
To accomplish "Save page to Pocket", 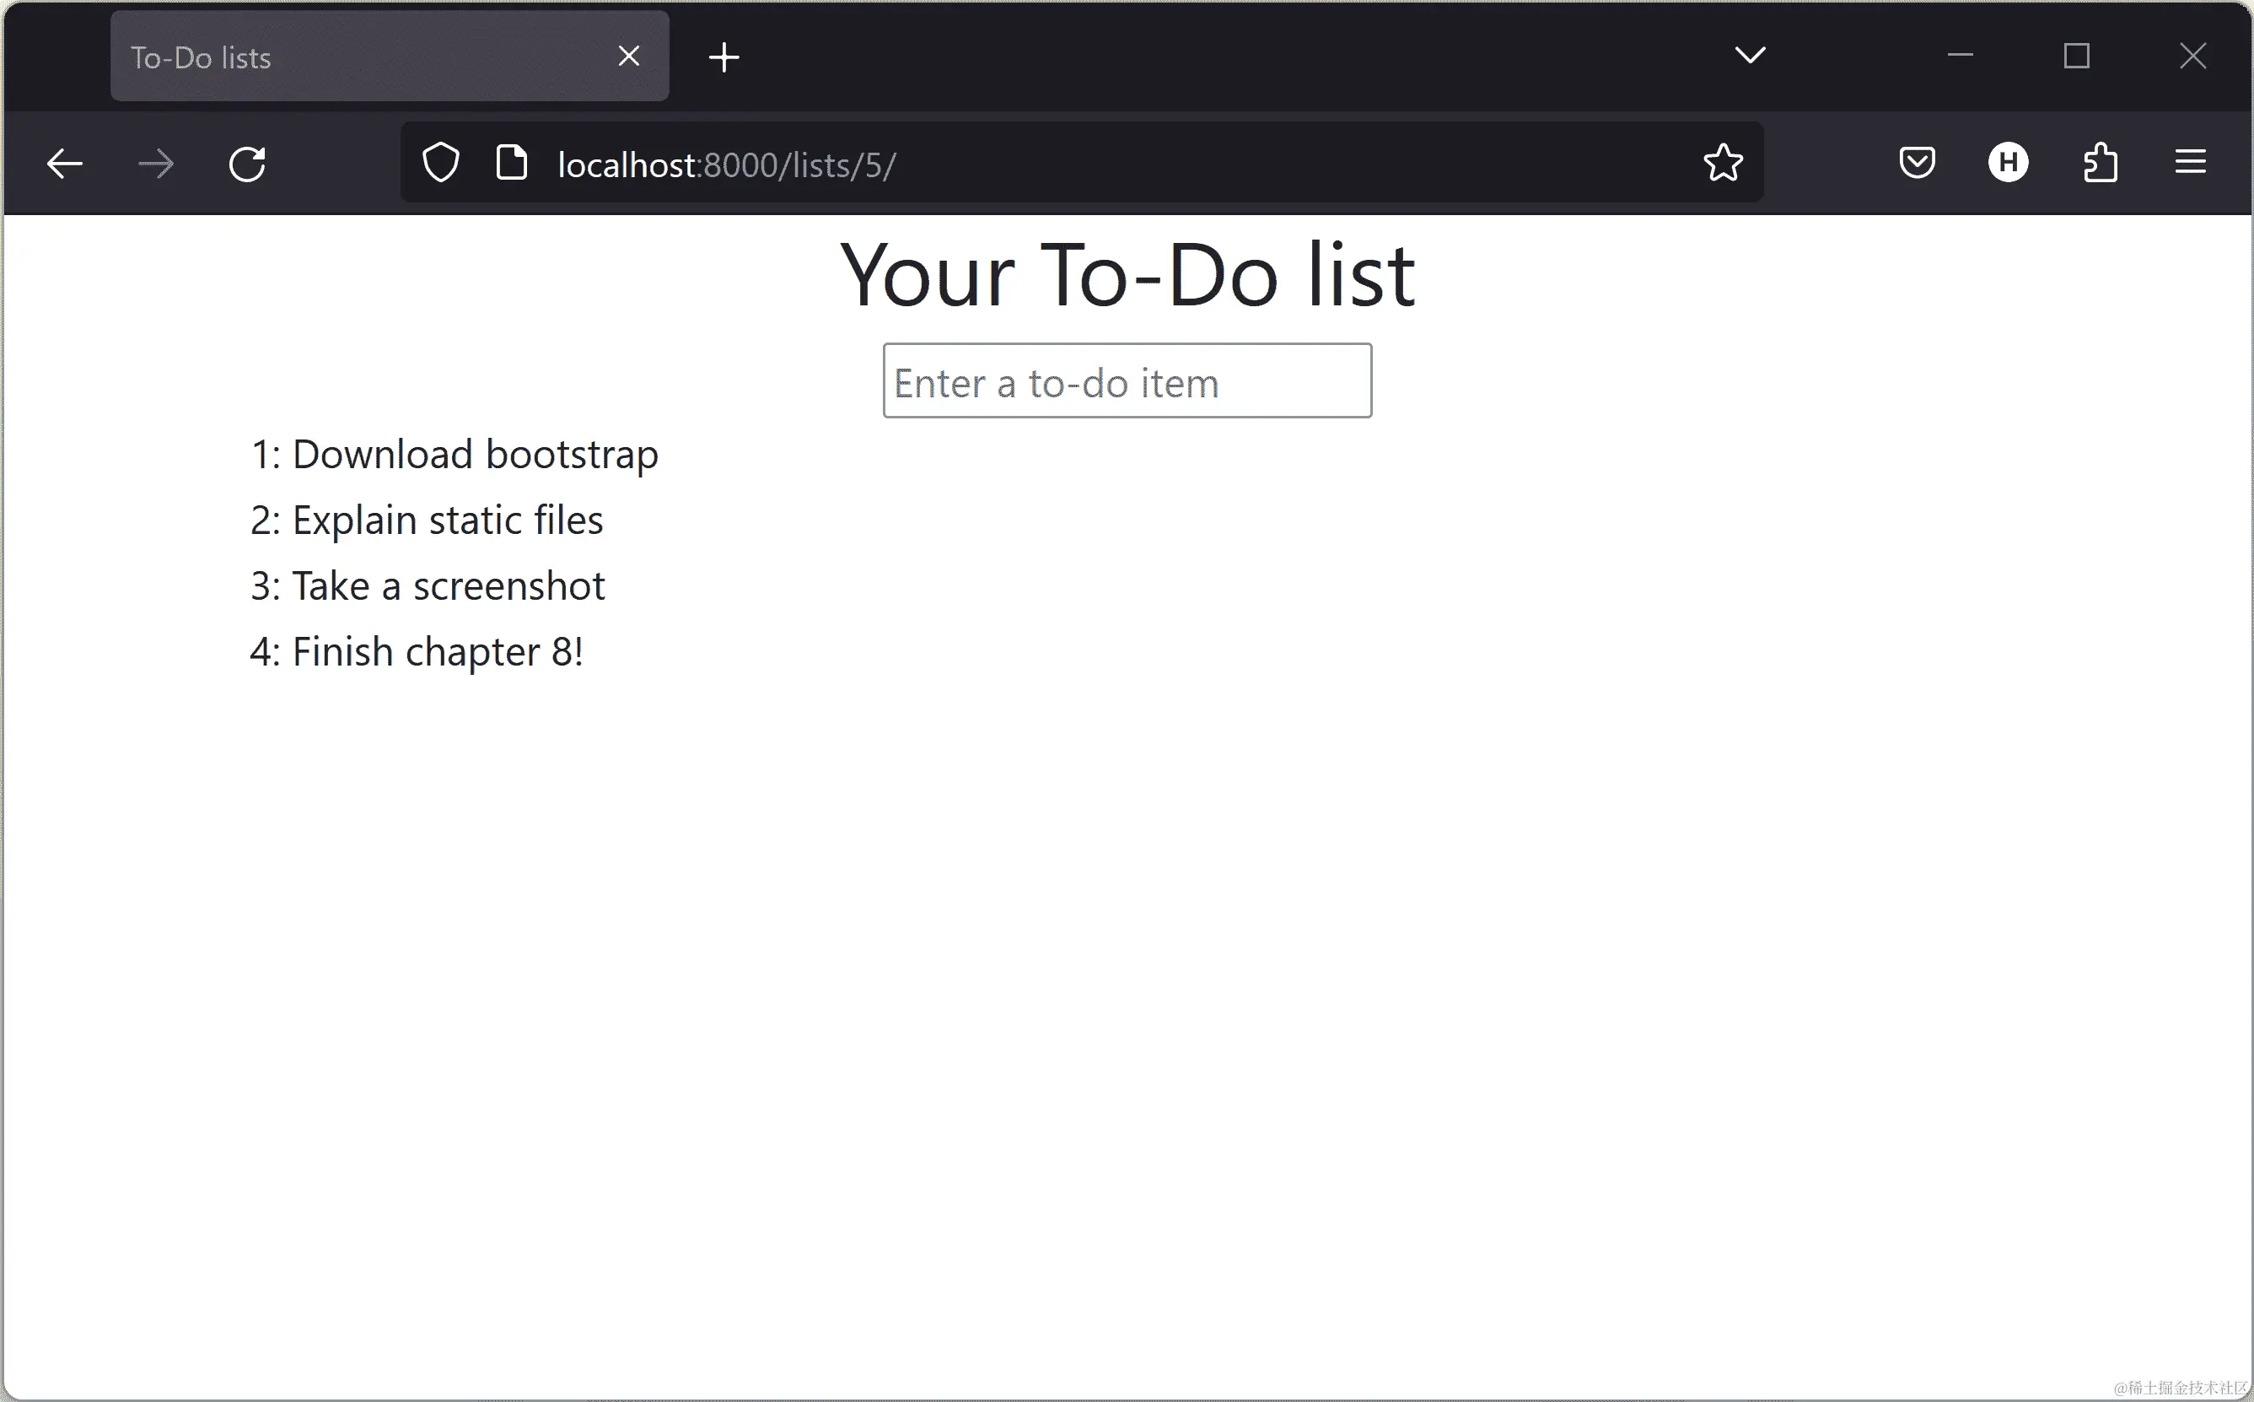I will [1917, 163].
